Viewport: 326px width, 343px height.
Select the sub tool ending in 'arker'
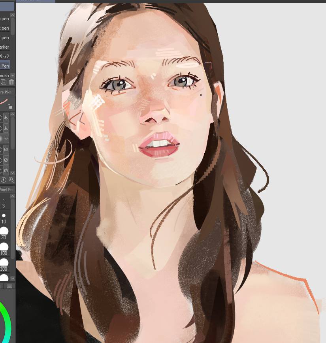(x=5, y=47)
